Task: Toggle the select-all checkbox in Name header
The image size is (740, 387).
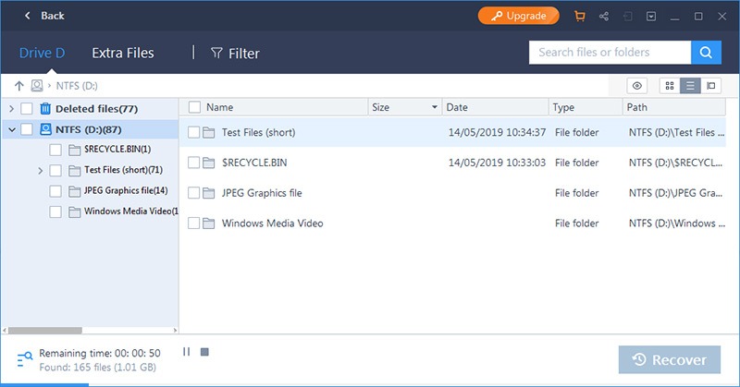Action: (x=194, y=107)
